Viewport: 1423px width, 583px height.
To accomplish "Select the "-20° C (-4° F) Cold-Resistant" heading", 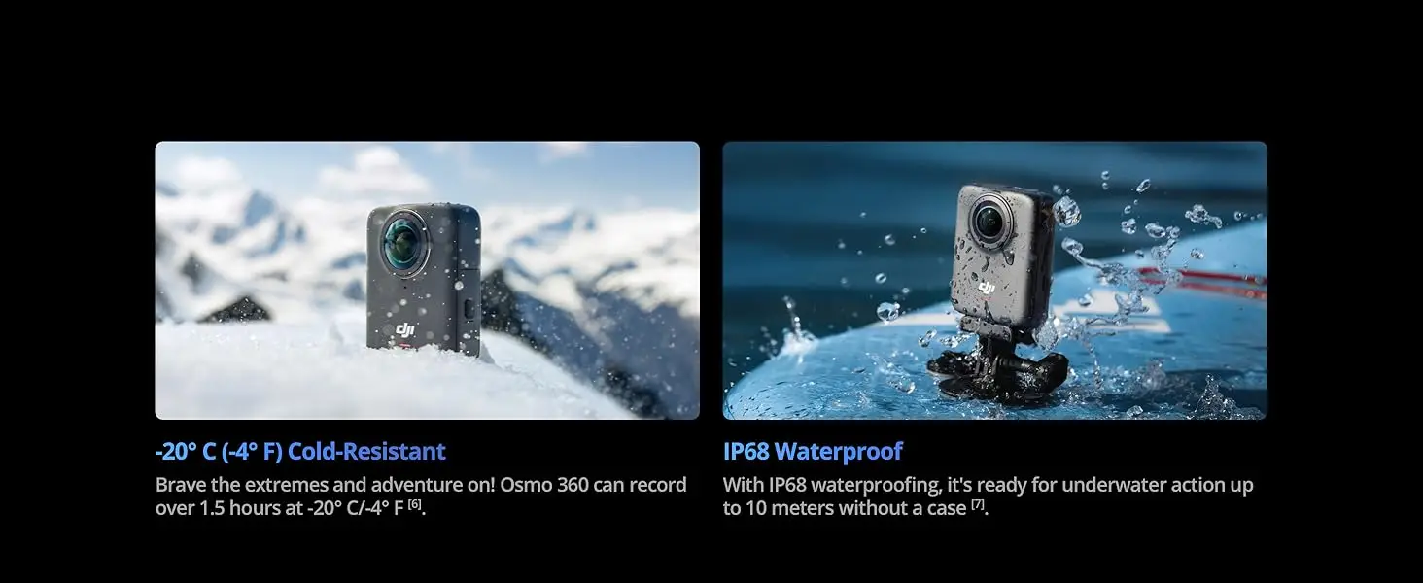I will 300,451.
